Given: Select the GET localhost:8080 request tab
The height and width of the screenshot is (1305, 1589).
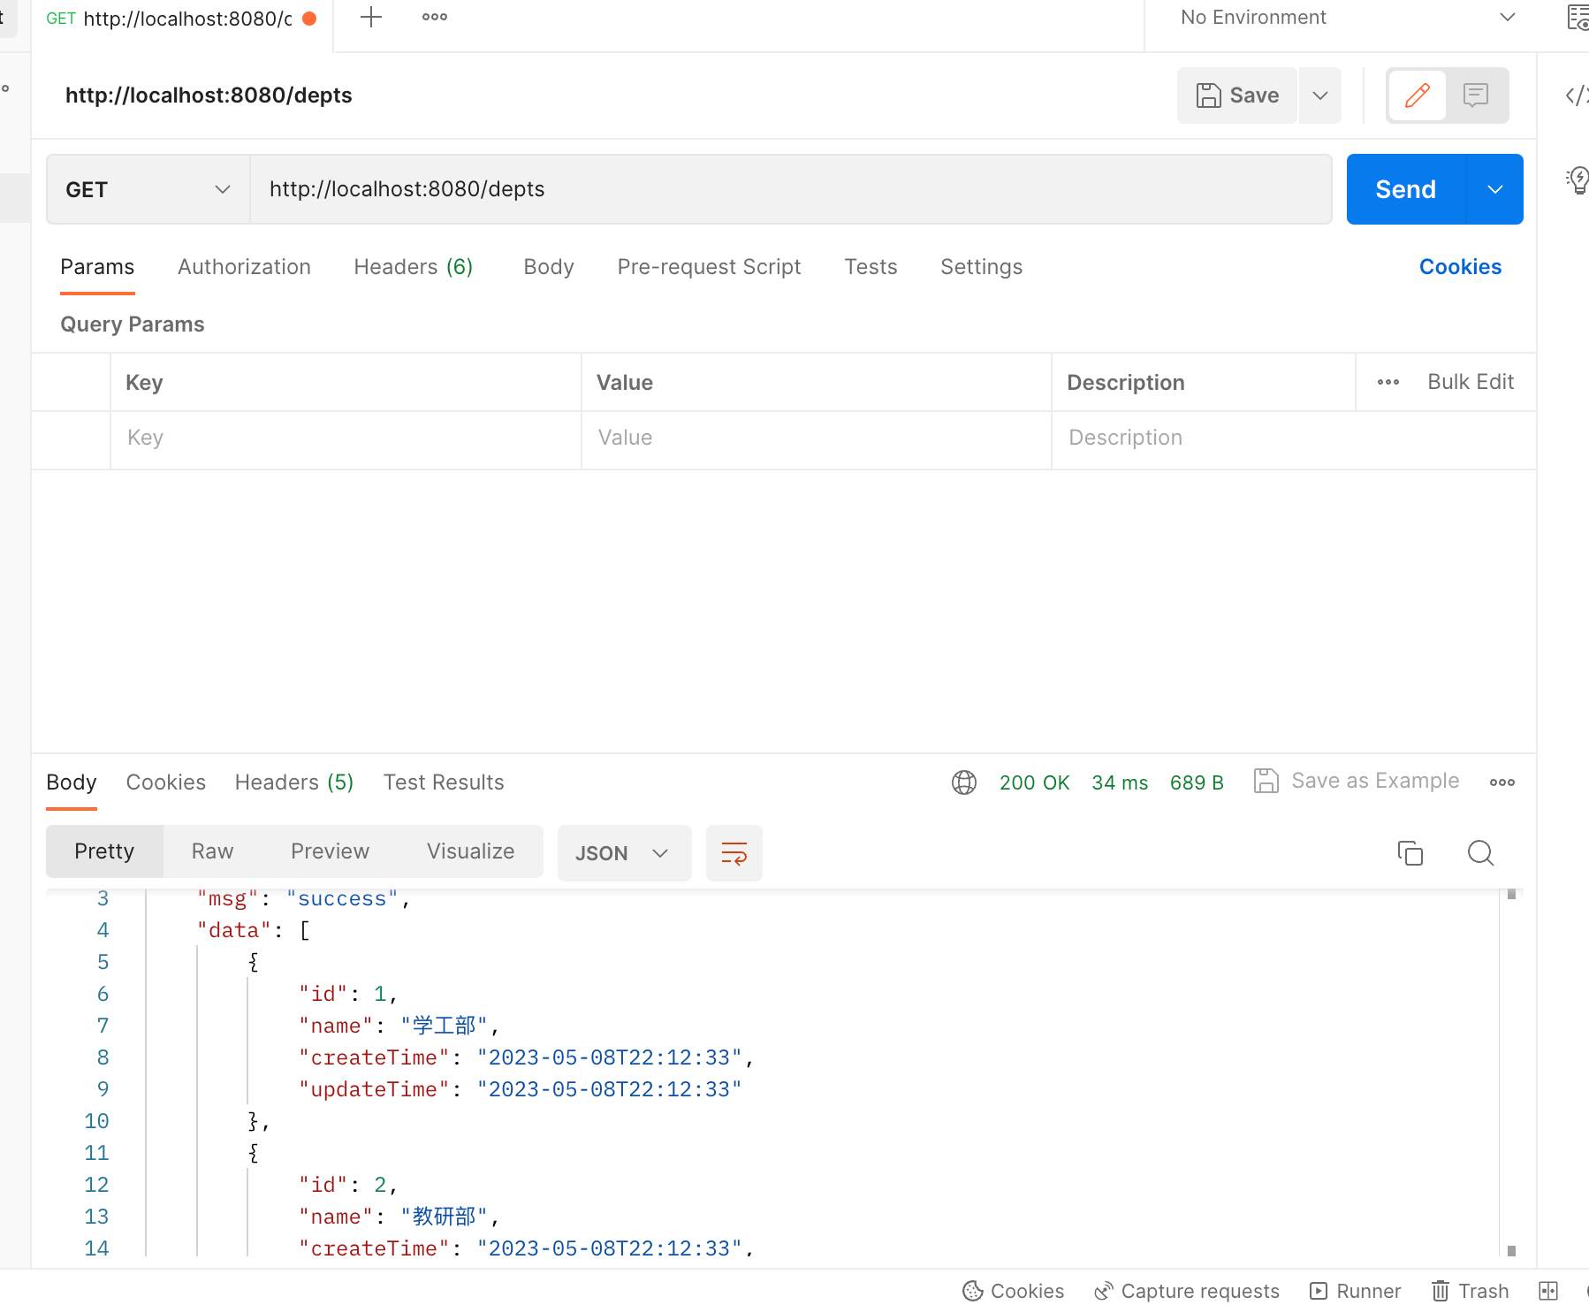Looking at the screenshot, I should (x=181, y=19).
